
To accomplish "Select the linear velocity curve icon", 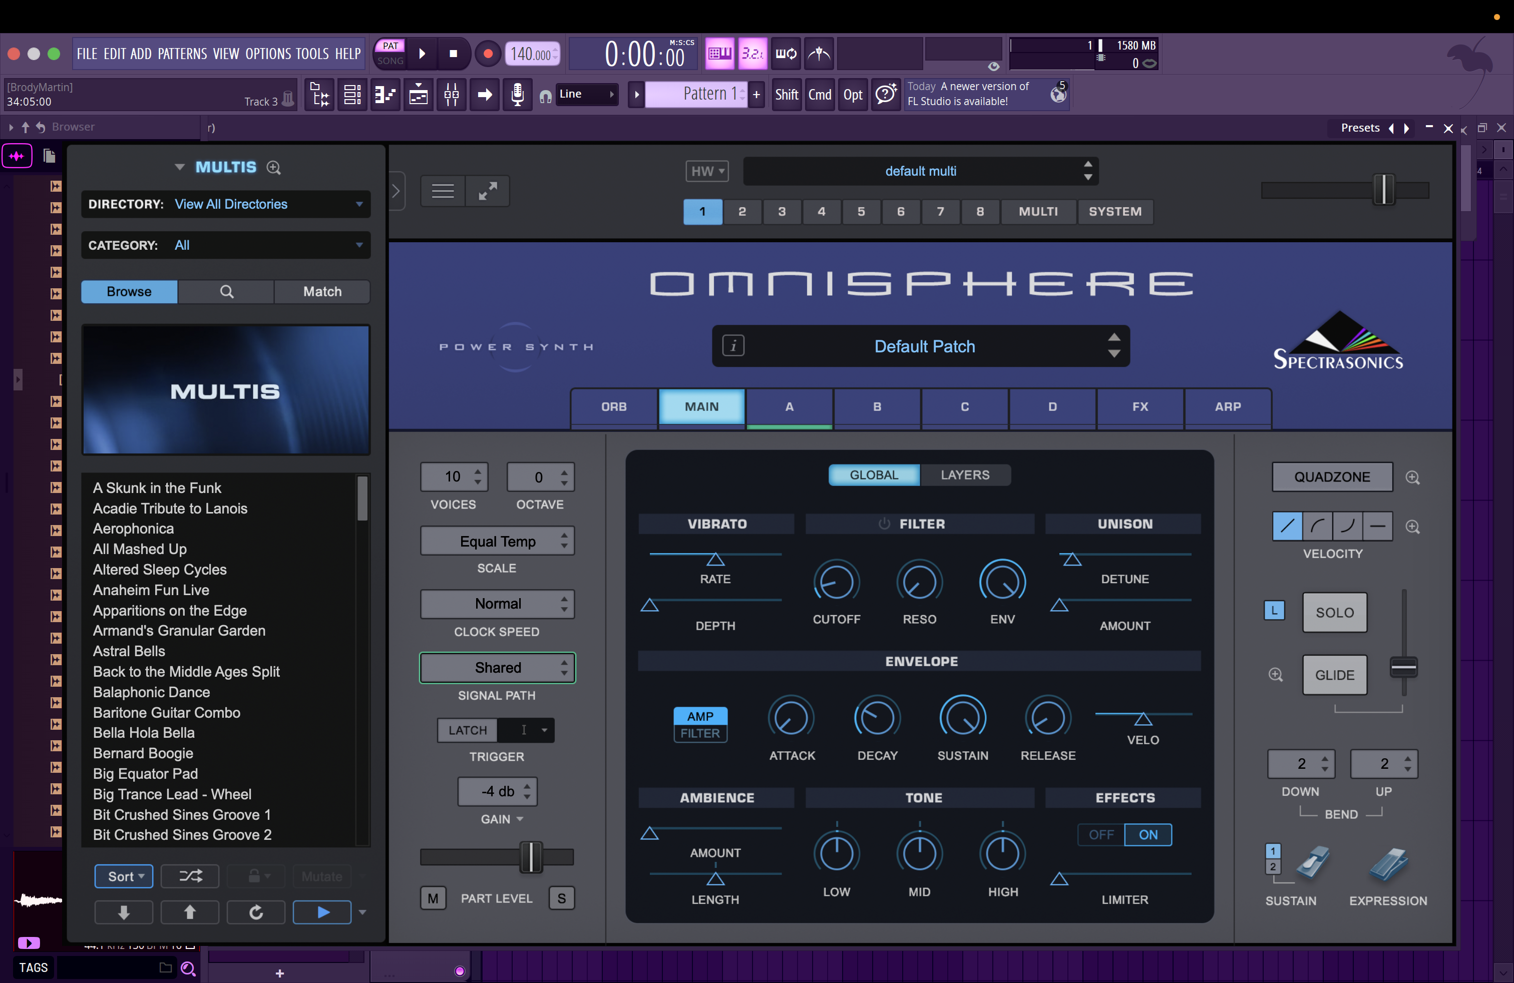I will point(1287,527).
